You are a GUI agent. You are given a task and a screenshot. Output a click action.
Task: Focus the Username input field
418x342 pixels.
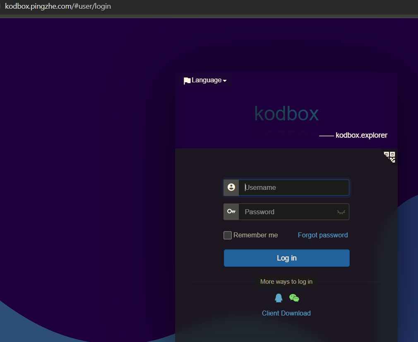293,187
